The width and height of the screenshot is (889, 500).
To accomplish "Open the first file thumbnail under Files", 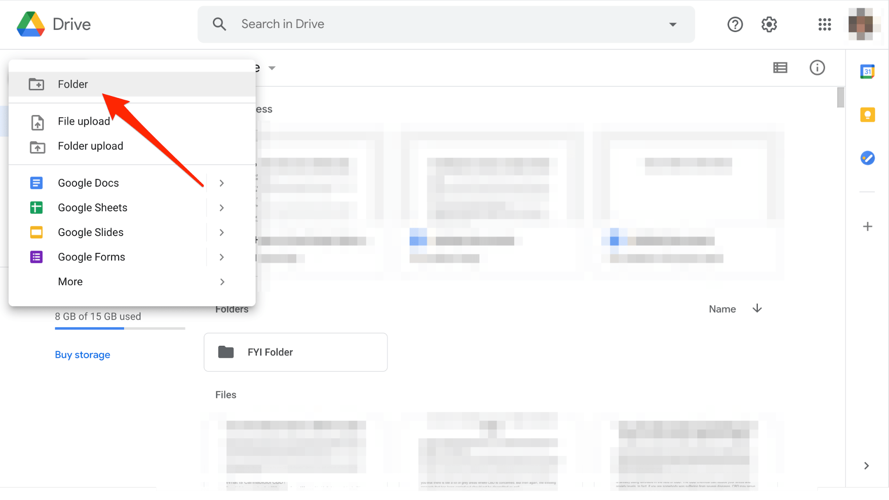I will [x=295, y=451].
